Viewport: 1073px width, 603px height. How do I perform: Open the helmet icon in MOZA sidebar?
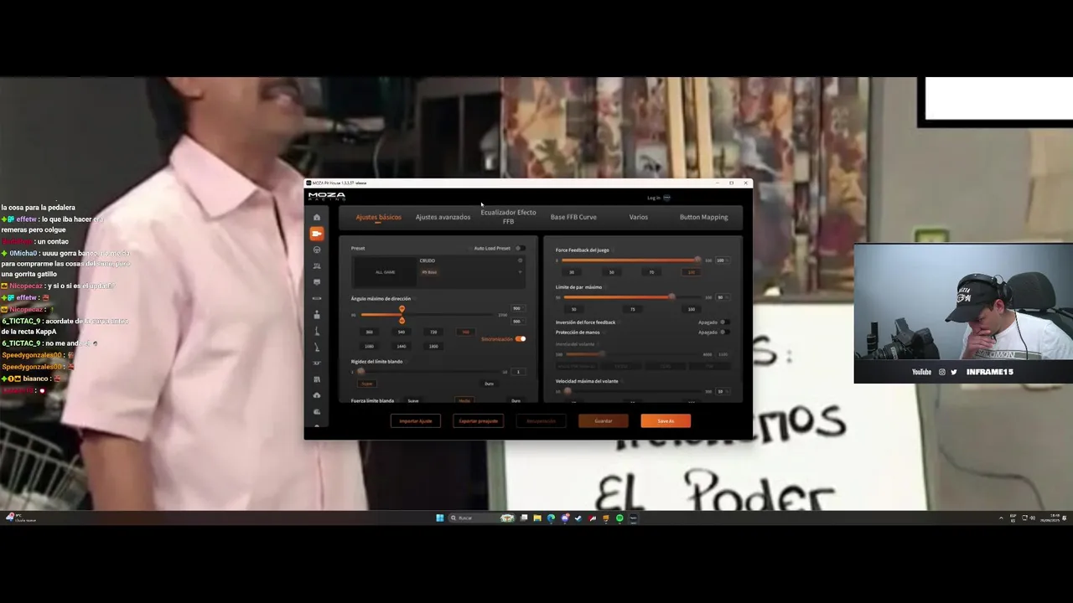click(317, 411)
